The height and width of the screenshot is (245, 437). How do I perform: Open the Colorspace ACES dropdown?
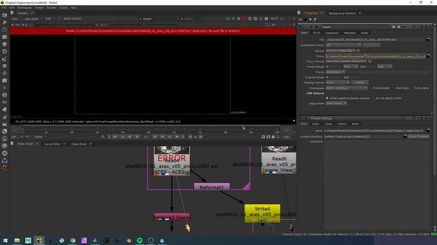[347, 88]
